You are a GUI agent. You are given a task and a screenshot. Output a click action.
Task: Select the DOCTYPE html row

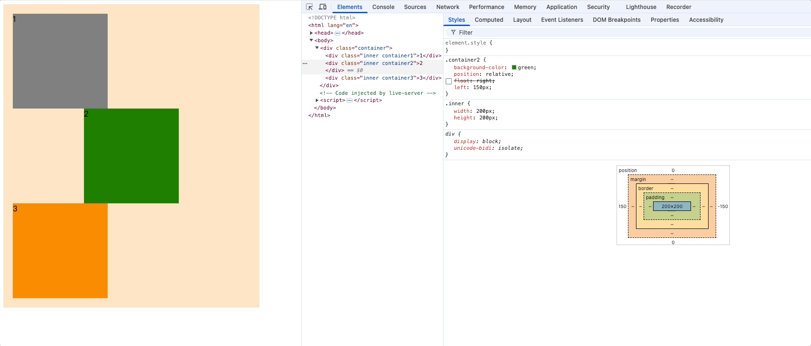point(332,18)
